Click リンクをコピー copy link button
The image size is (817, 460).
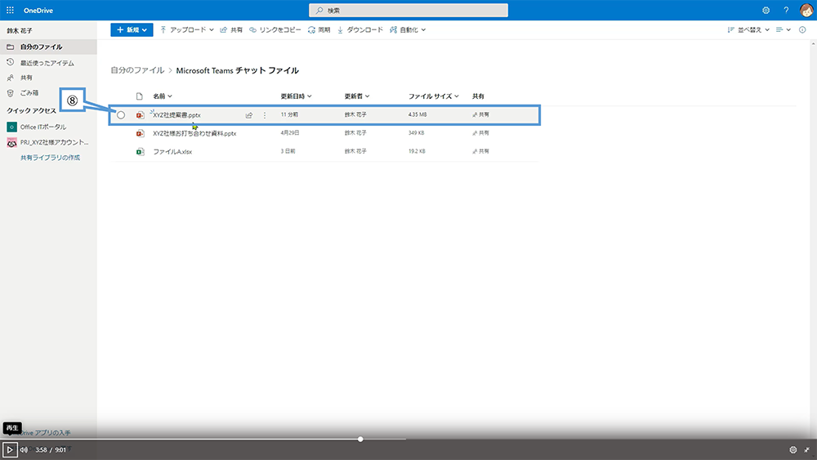click(x=275, y=29)
